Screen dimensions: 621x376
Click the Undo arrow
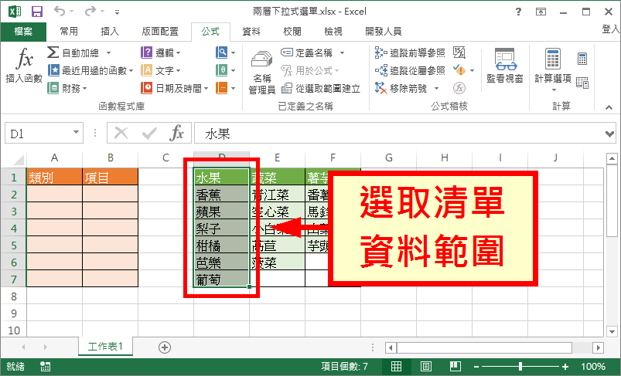[x=60, y=11]
